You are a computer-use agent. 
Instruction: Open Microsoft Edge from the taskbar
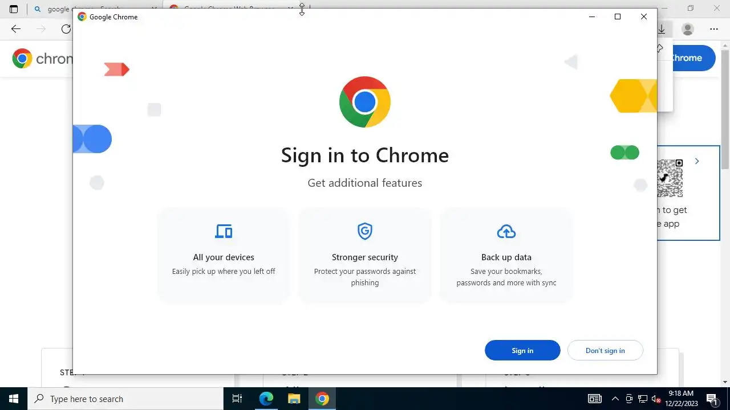click(x=266, y=399)
